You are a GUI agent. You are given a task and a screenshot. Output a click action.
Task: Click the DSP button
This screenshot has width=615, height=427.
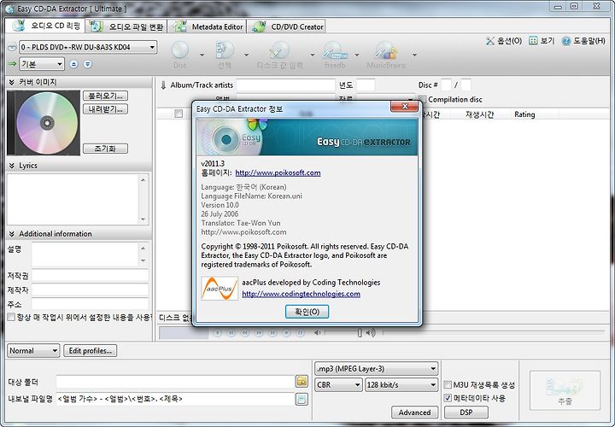466,412
